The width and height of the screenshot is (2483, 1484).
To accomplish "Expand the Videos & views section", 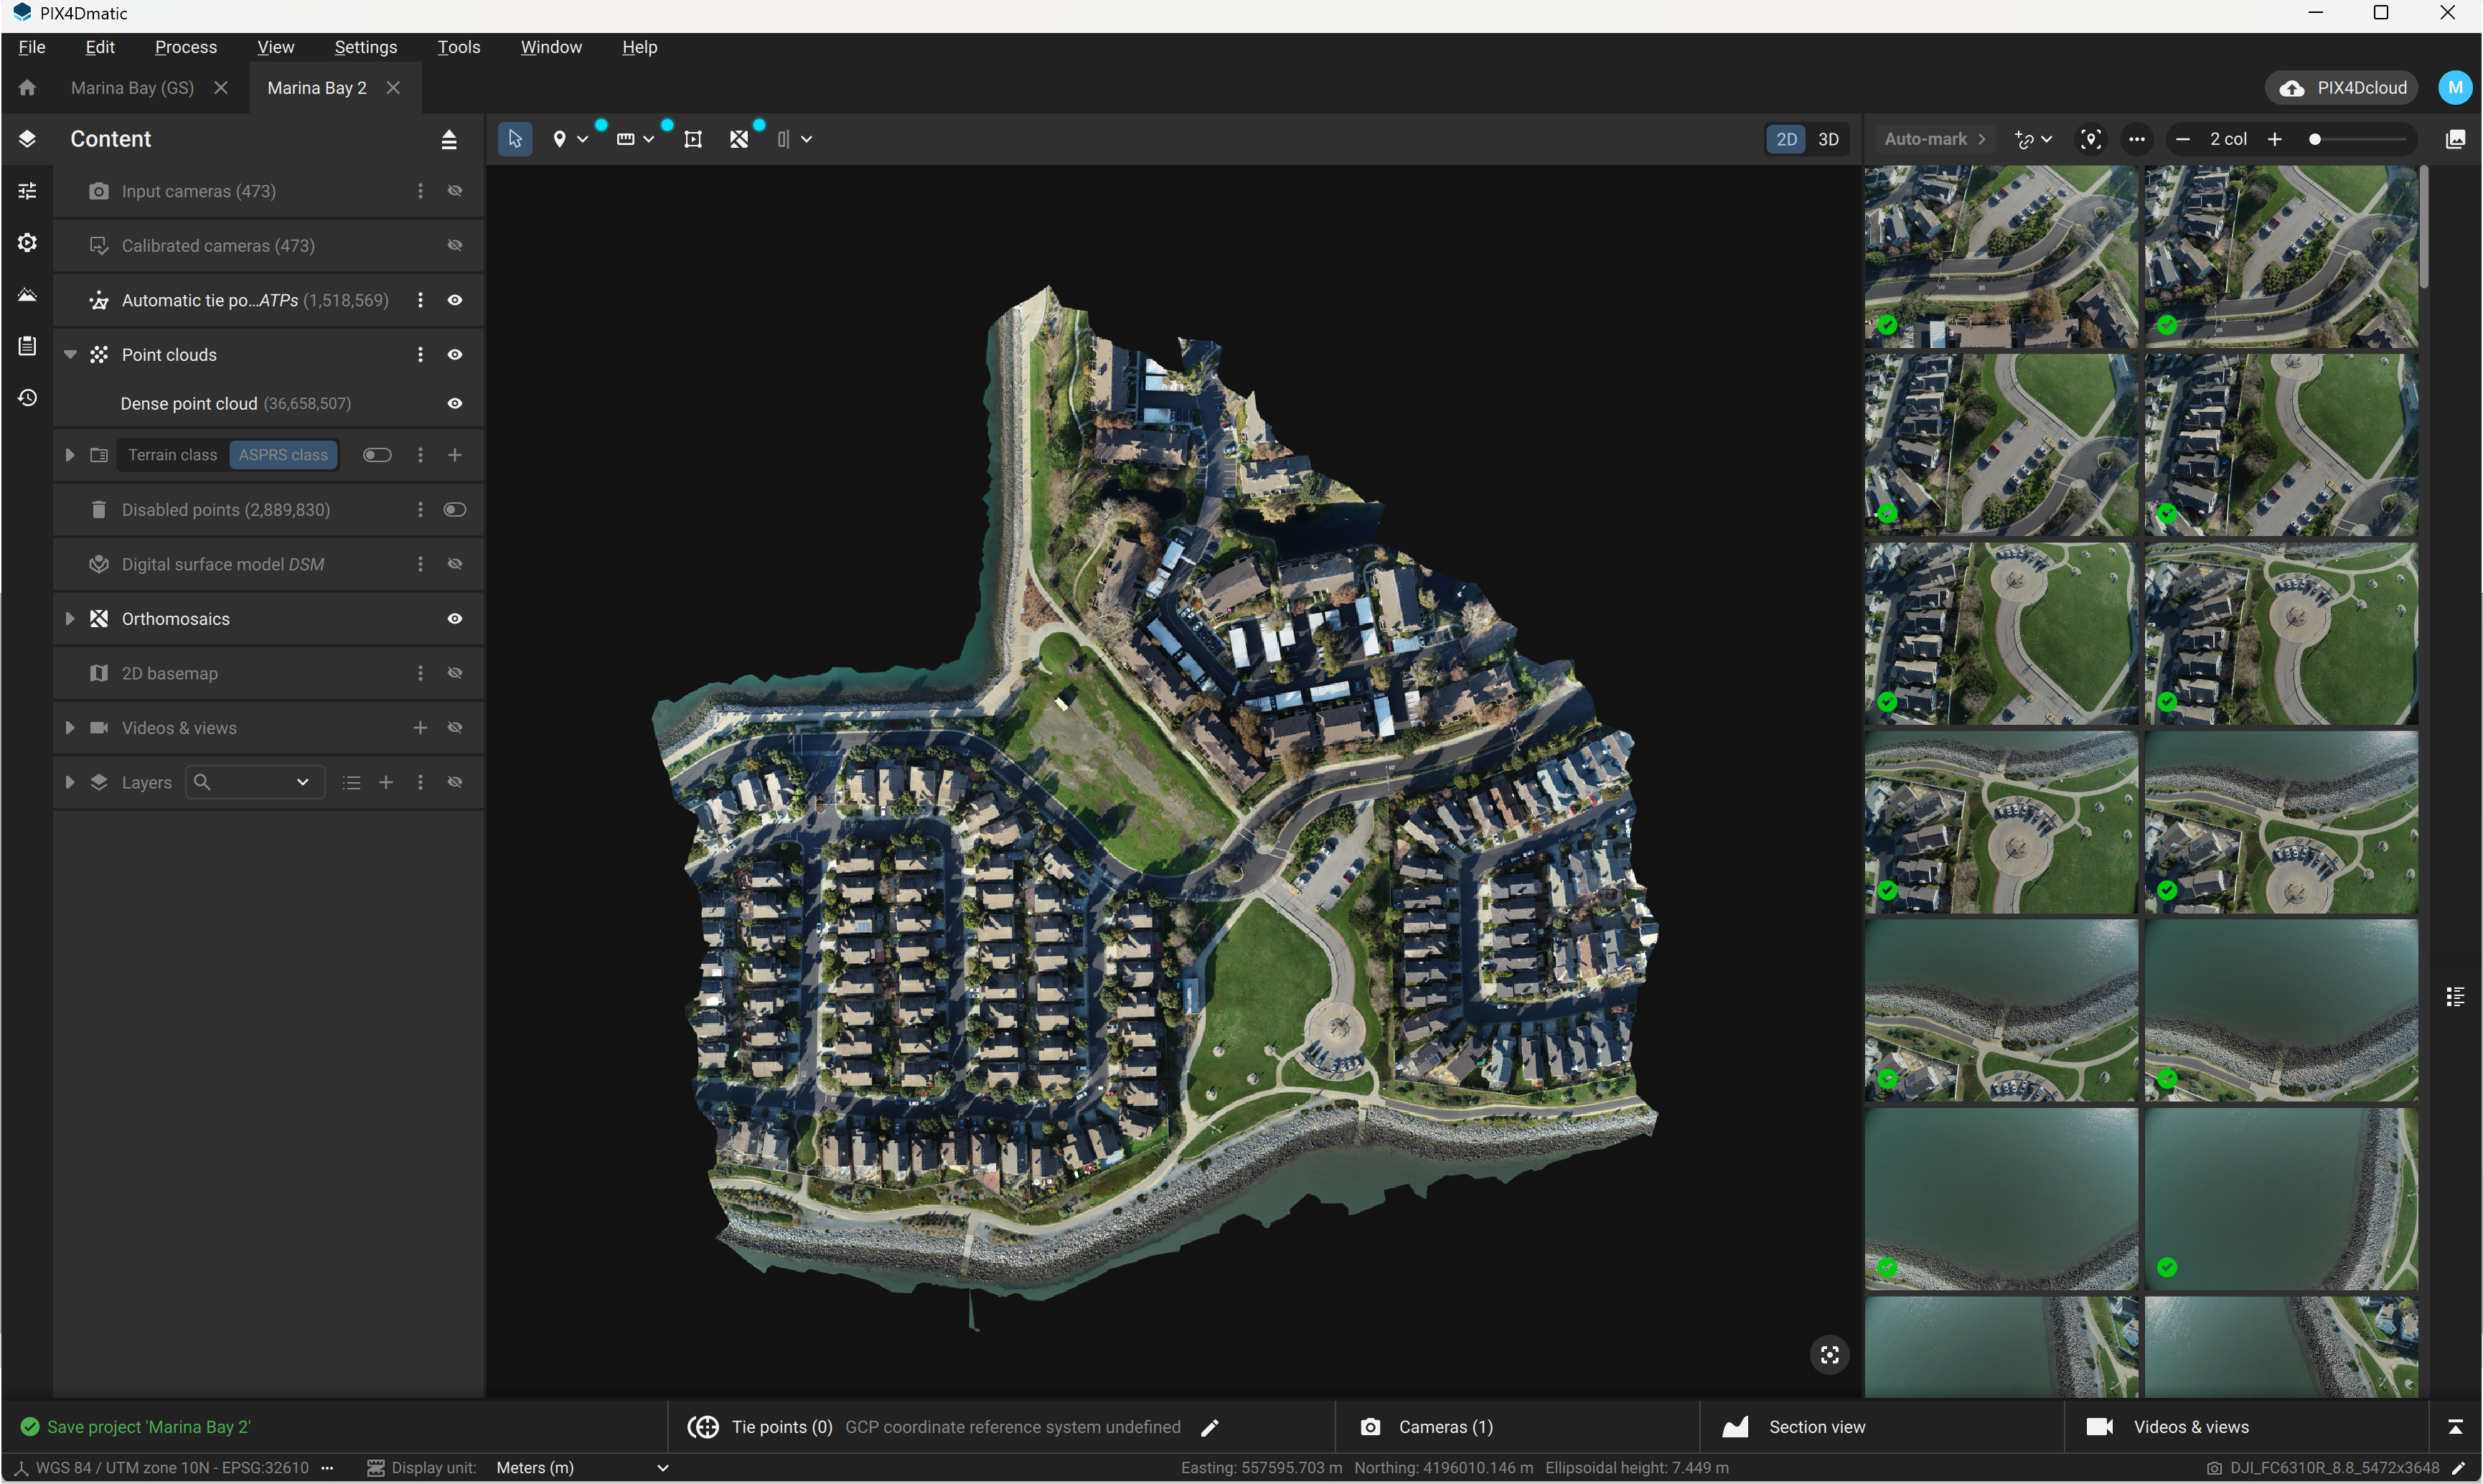I will (70, 727).
